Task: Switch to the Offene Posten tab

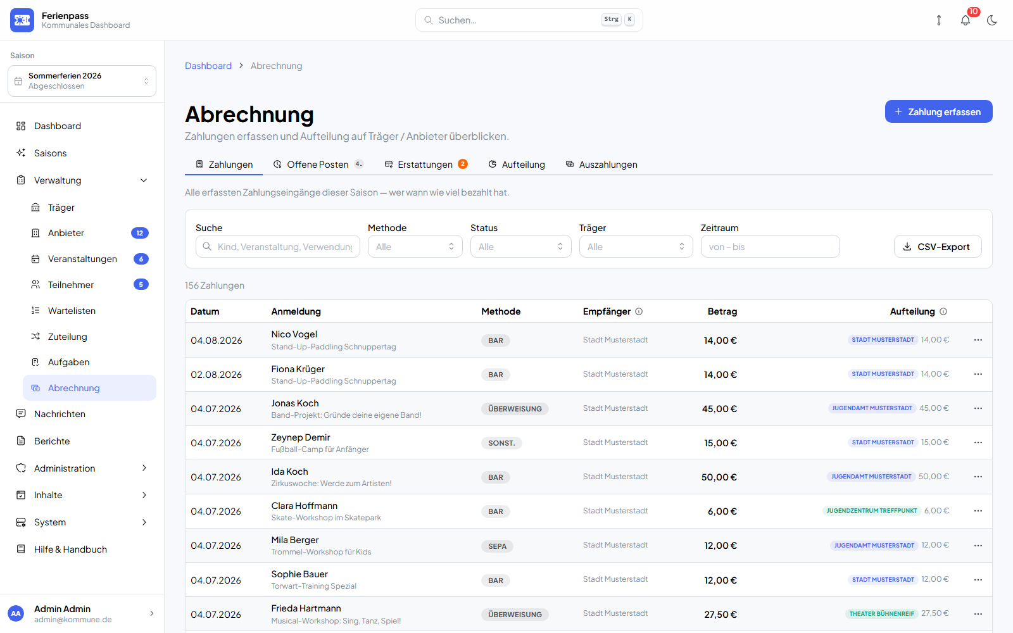Action: click(x=318, y=165)
